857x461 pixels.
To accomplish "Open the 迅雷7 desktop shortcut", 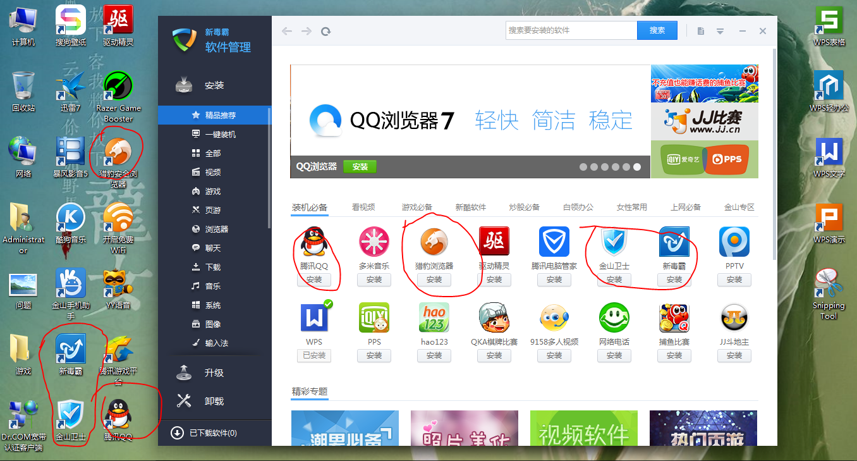I will [71, 90].
